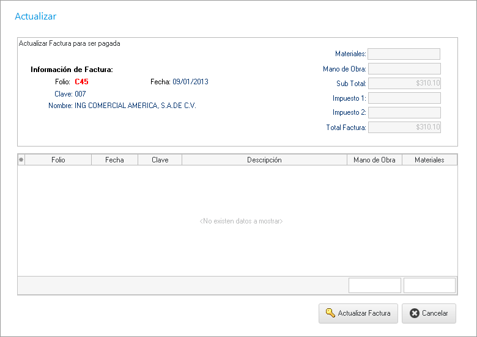This screenshot has width=477, height=337.
Task: Focus the Materiales input field
Action: tap(404, 54)
